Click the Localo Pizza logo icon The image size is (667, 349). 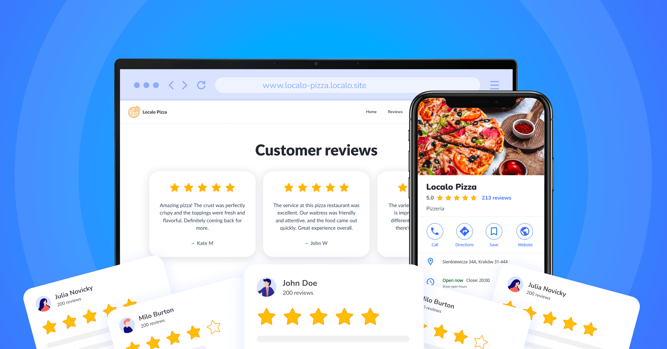point(133,112)
